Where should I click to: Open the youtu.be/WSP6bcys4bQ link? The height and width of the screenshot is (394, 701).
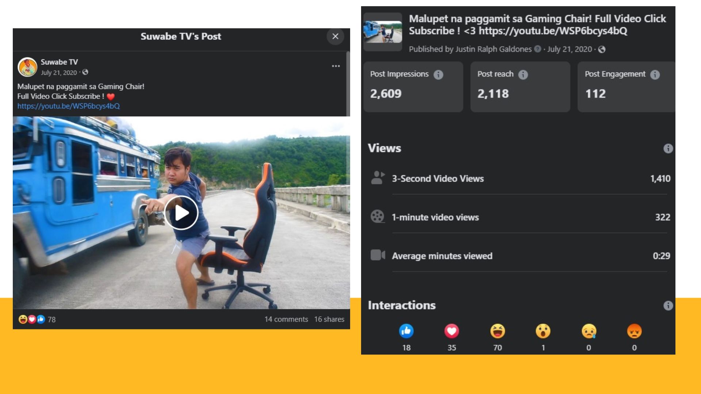click(x=69, y=106)
